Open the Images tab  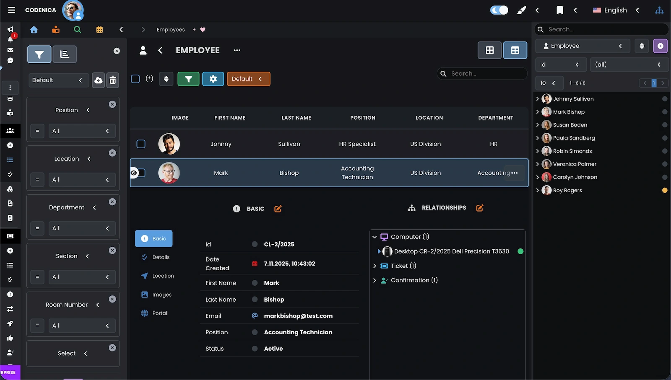(x=161, y=295)
